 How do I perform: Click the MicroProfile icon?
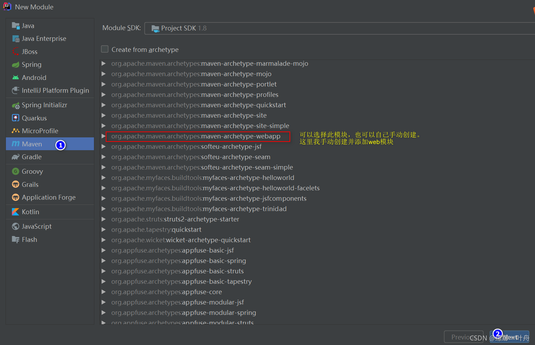(x=16, y=131)
